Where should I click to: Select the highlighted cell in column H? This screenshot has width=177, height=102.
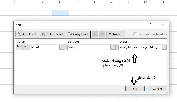[60, 13]
